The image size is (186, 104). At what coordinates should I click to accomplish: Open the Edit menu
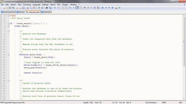[7, 5]
